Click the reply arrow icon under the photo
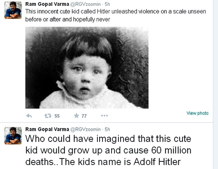The height and width of the screenshot is (169, 218). (29, 116)
